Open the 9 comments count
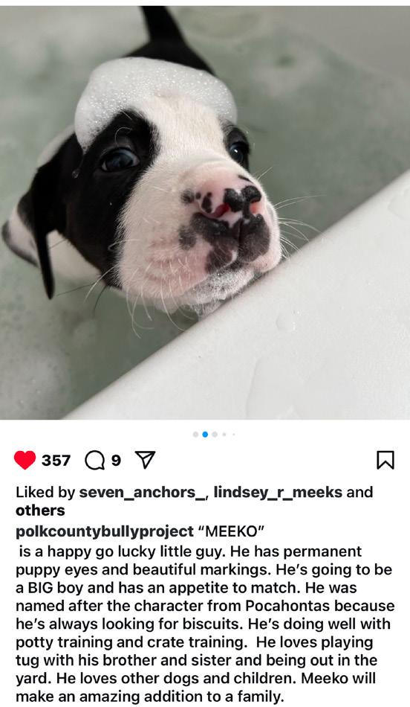This screenshot has width=410, height=707. click(116, 461)
